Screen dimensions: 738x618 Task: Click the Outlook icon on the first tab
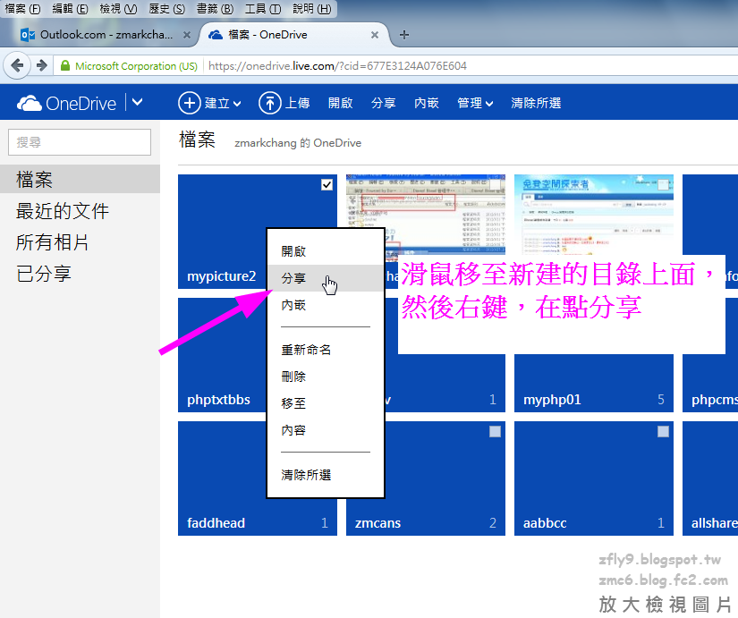pyautogui.click(x=28, y=35)
